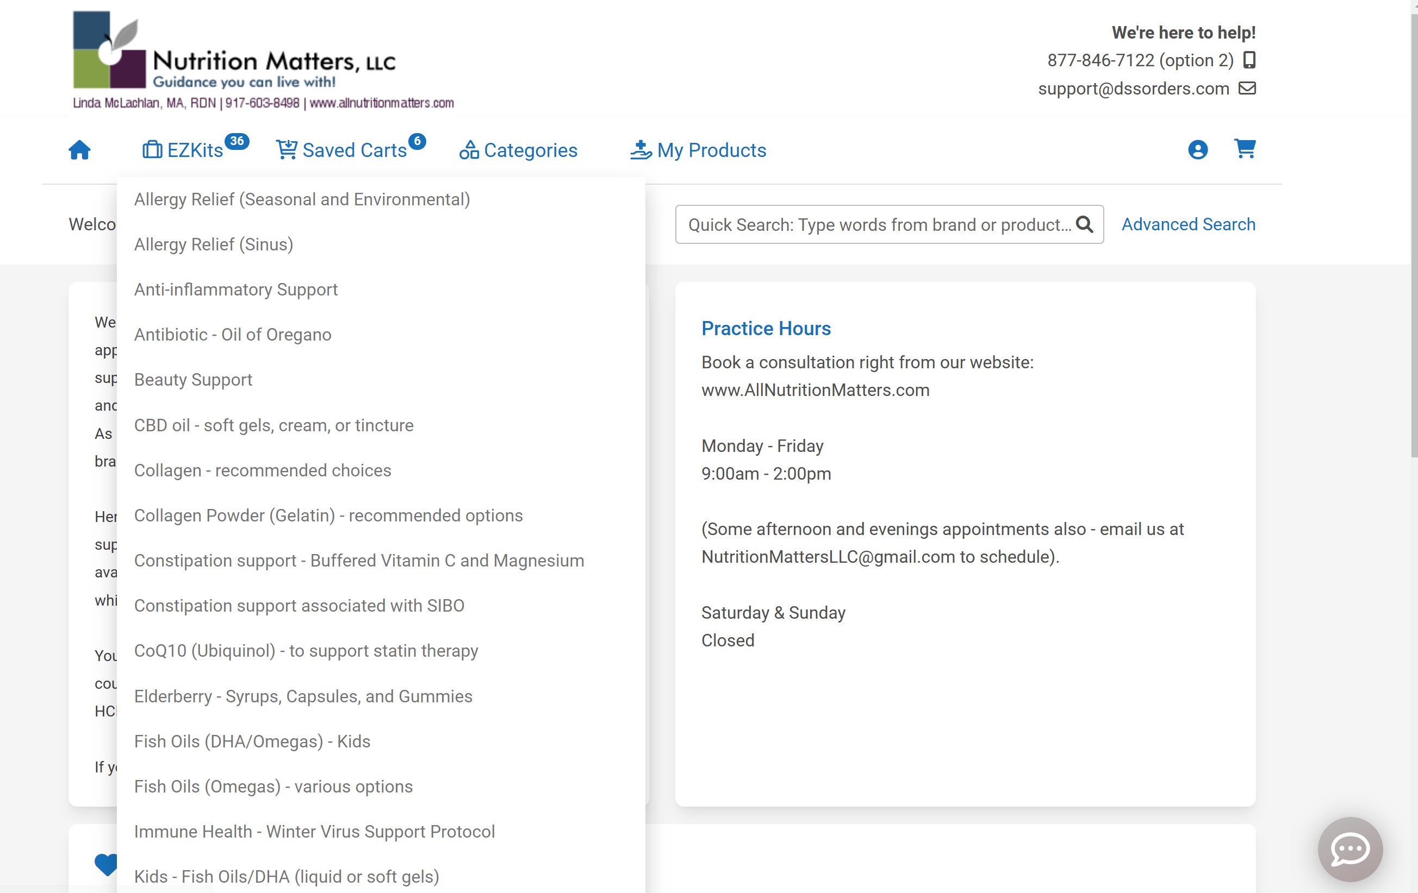Open the shopping cart icon
Screen dimensions: 1418x893
point(1244,149)
